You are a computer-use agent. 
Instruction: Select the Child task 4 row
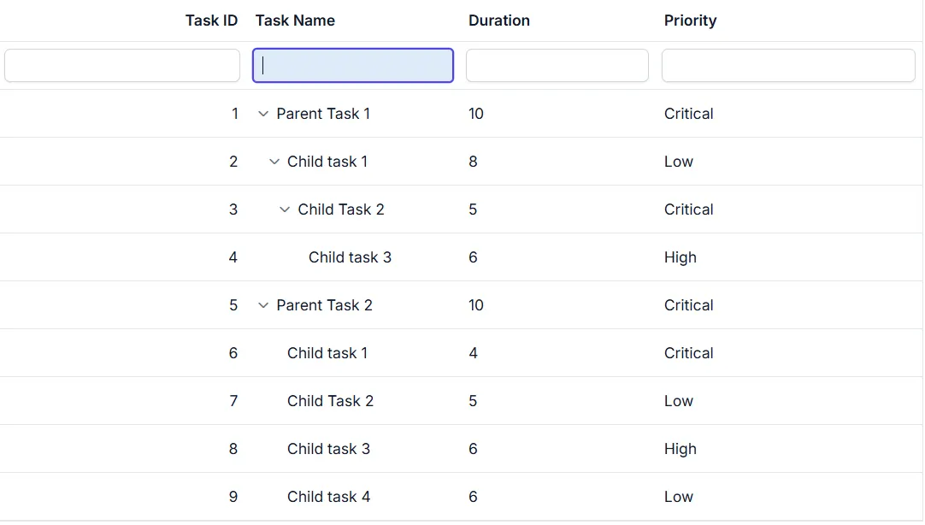click(461, 497)
